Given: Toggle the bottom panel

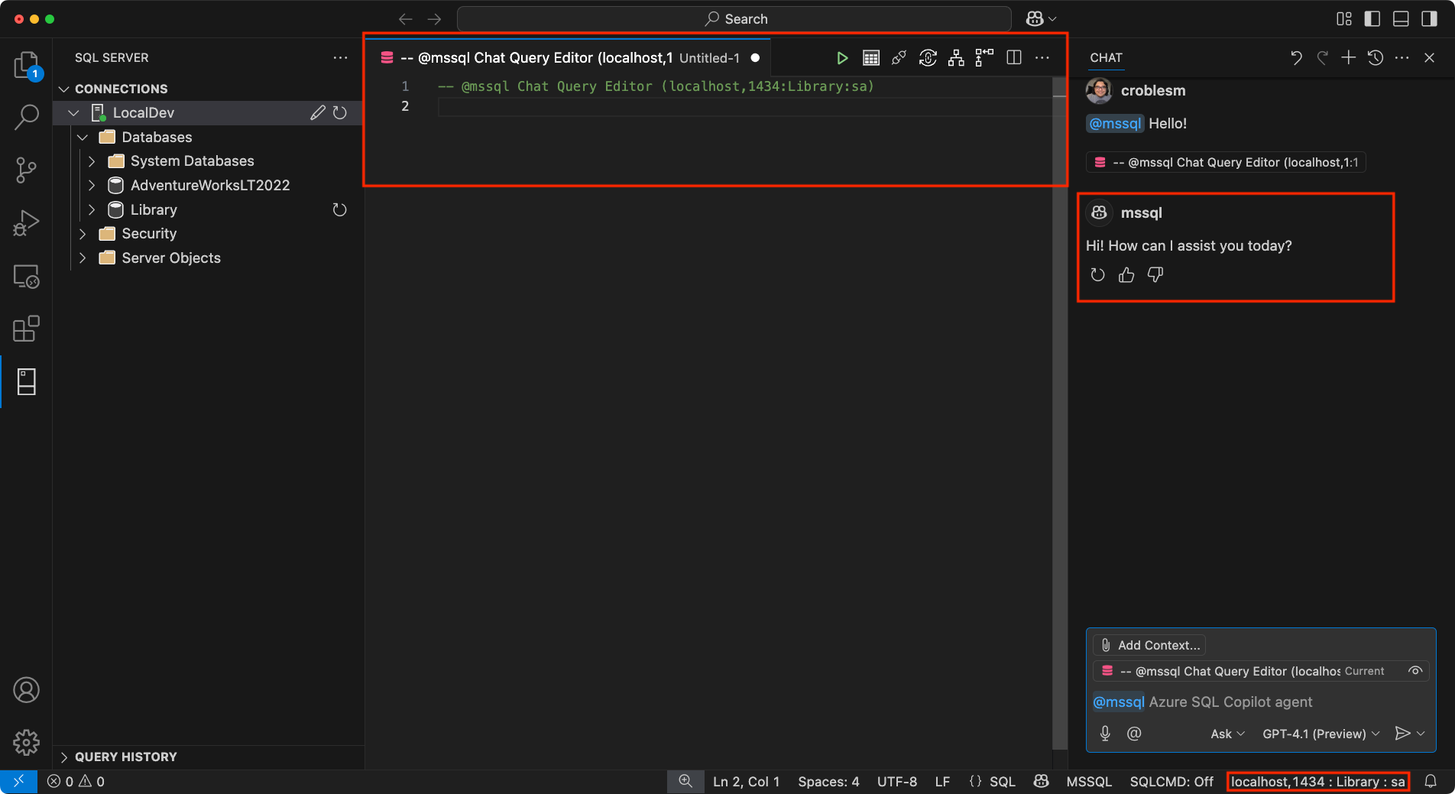Looking at the screenshot, I should coord(1401,19).
